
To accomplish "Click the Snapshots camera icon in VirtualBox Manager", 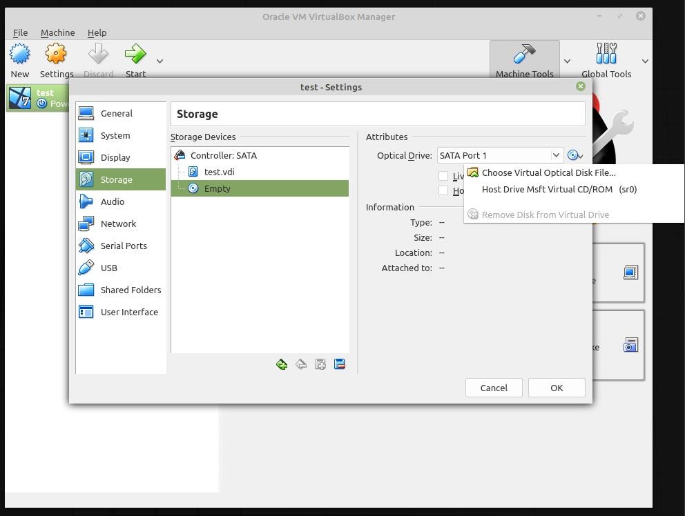I will pos(630,345).
